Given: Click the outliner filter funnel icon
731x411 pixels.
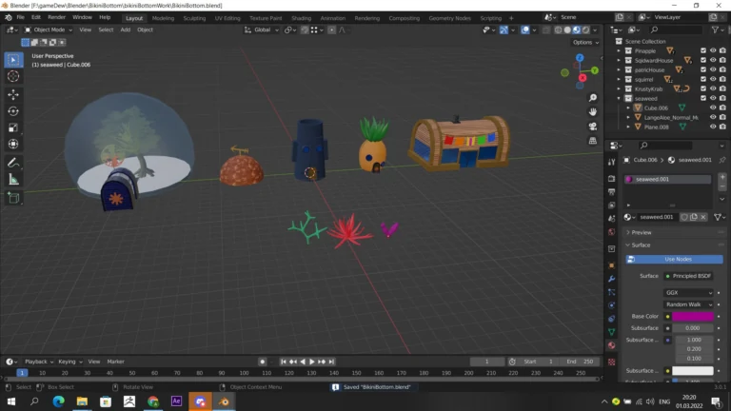Looking at the screenshot, I should tap(715, 29).
